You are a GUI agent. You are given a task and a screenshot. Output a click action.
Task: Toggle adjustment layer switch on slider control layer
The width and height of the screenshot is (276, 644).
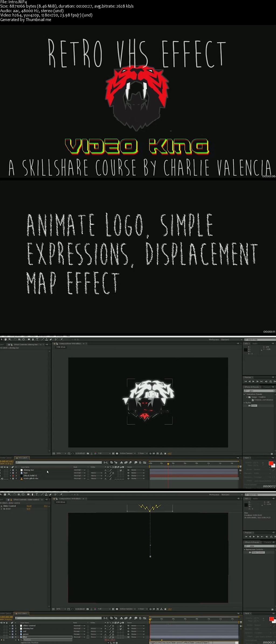pyautogui.click(x=120, y=626)
